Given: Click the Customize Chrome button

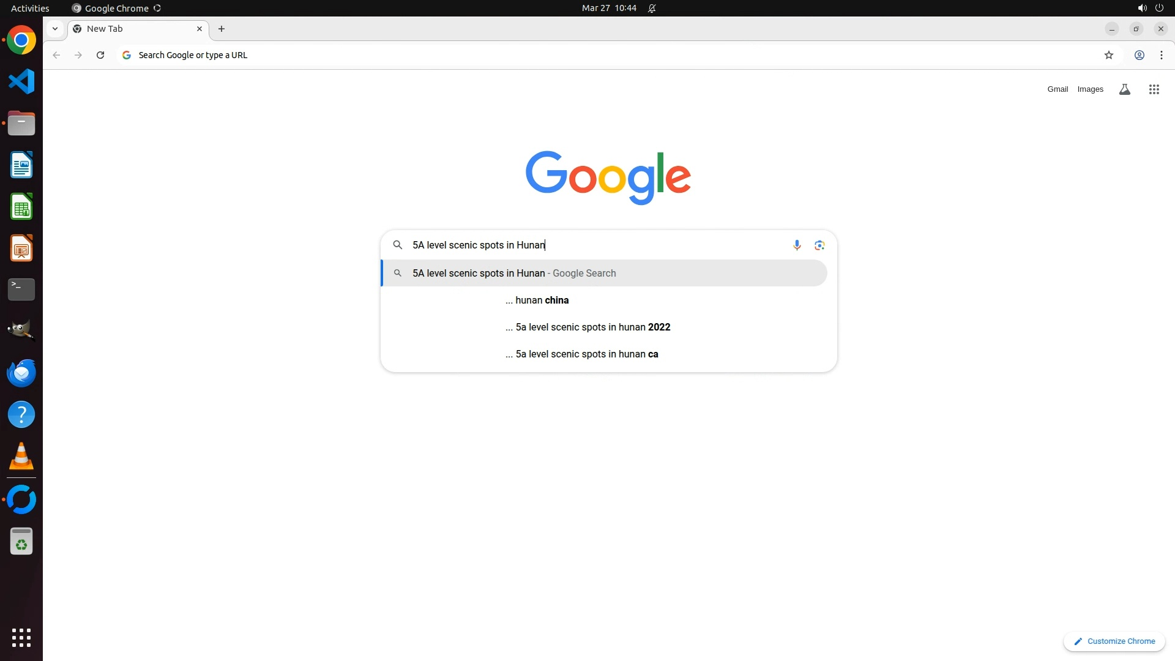Looking at the screenshot, I should [1114, 641].
